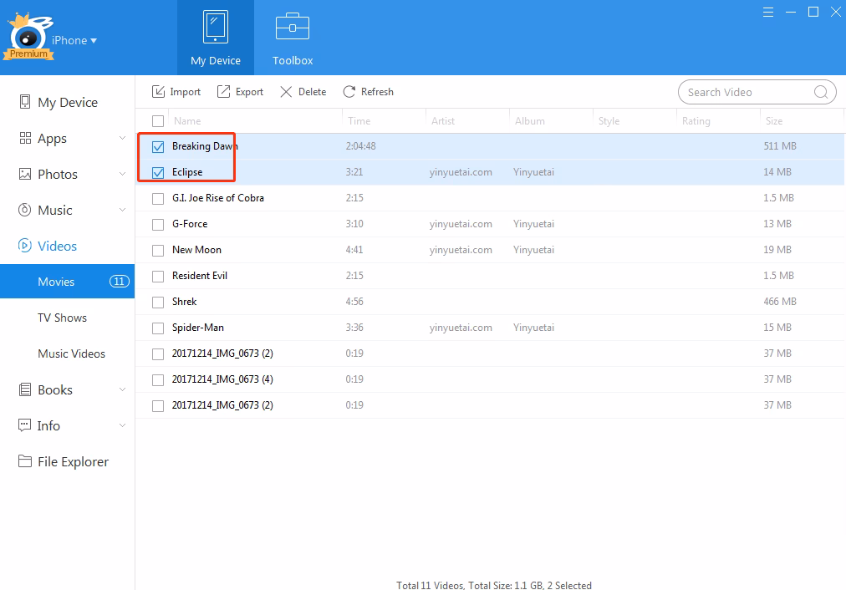Open the hamburger menu at top right
The width and height of the screenshot is (846, 590).
[767, 12]
